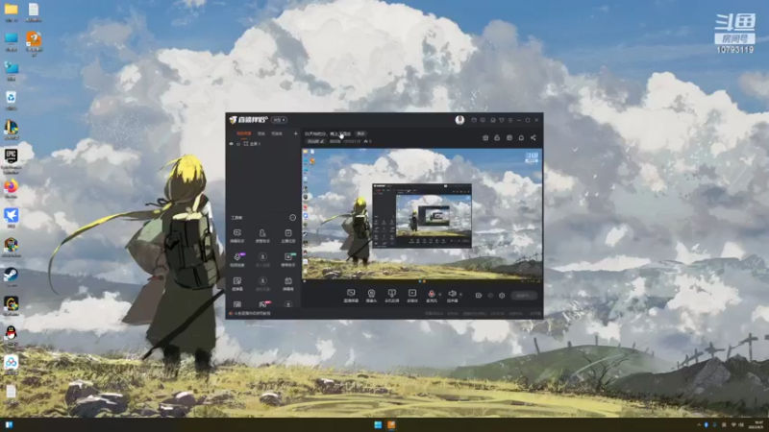Open the QQ penguin desktop icon

pos(11,335)
